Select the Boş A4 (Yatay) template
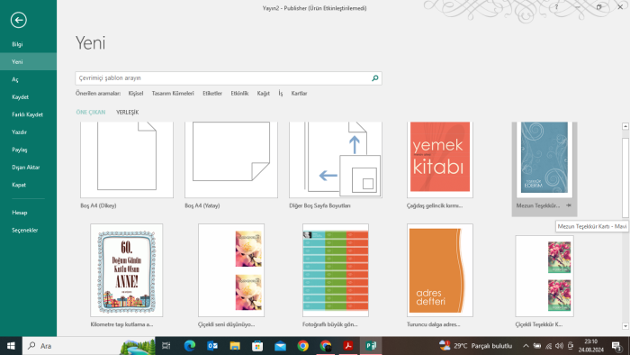The height and width of the screenshot is (355, 630). click(231, 159)
